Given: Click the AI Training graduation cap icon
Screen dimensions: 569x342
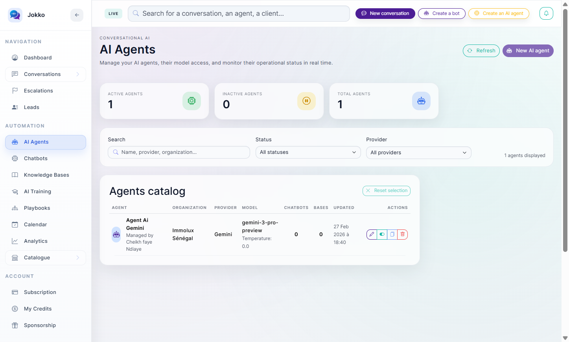Looking at the screenshot, I should (x=15, y=192).
